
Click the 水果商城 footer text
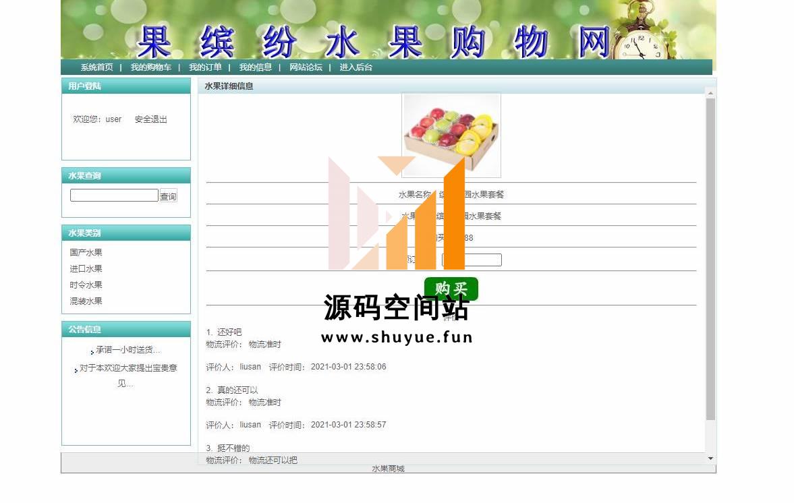(389, 469)
